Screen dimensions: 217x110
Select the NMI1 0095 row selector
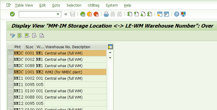click(x=11, y=85)
